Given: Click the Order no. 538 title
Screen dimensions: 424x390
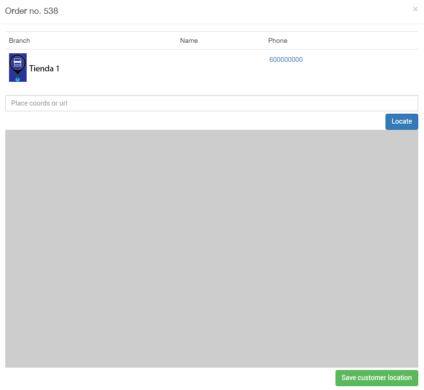Looking at the screenshot, I should [31, 11].
